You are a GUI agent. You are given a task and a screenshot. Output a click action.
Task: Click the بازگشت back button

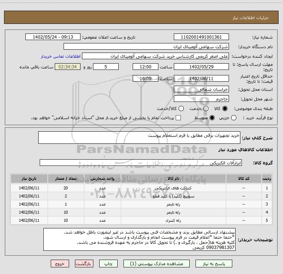click(x=84, y=264)
